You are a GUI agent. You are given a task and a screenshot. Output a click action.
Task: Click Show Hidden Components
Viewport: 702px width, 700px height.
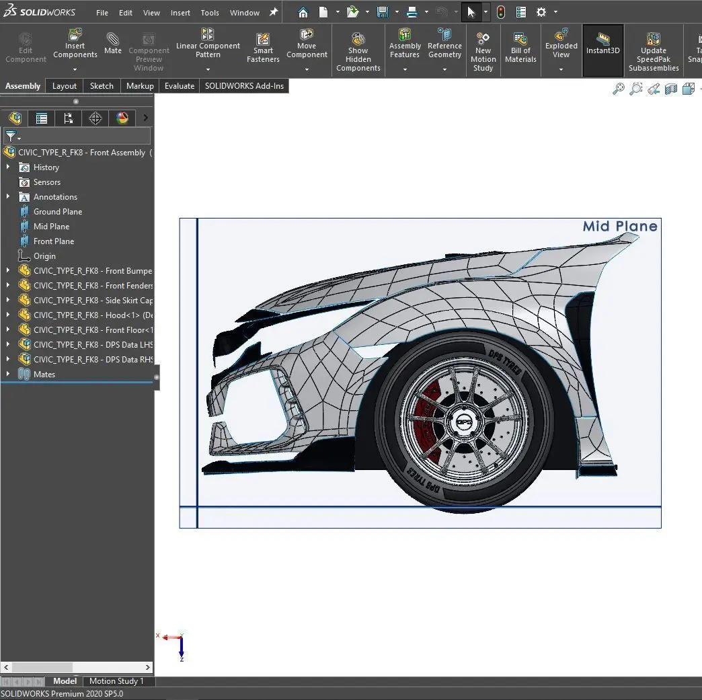click(358, 52)
